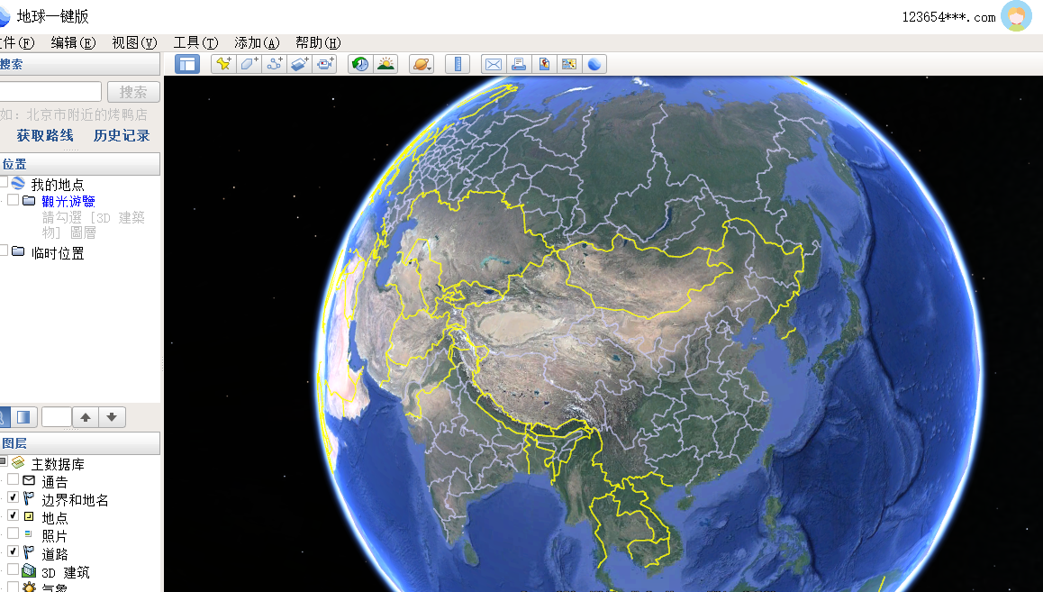Save image with the map icon

pos(544,64)
